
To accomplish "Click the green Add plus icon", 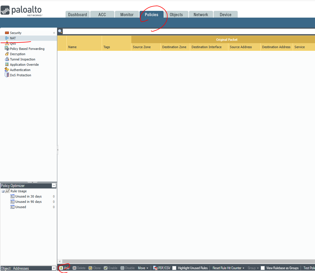I will coord(61,268).
